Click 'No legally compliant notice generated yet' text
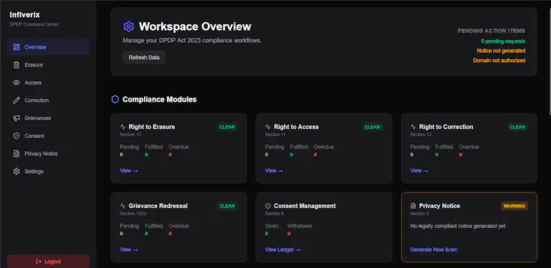The height and width of the screenshot is (268, 551). click(x=458, y=226)
